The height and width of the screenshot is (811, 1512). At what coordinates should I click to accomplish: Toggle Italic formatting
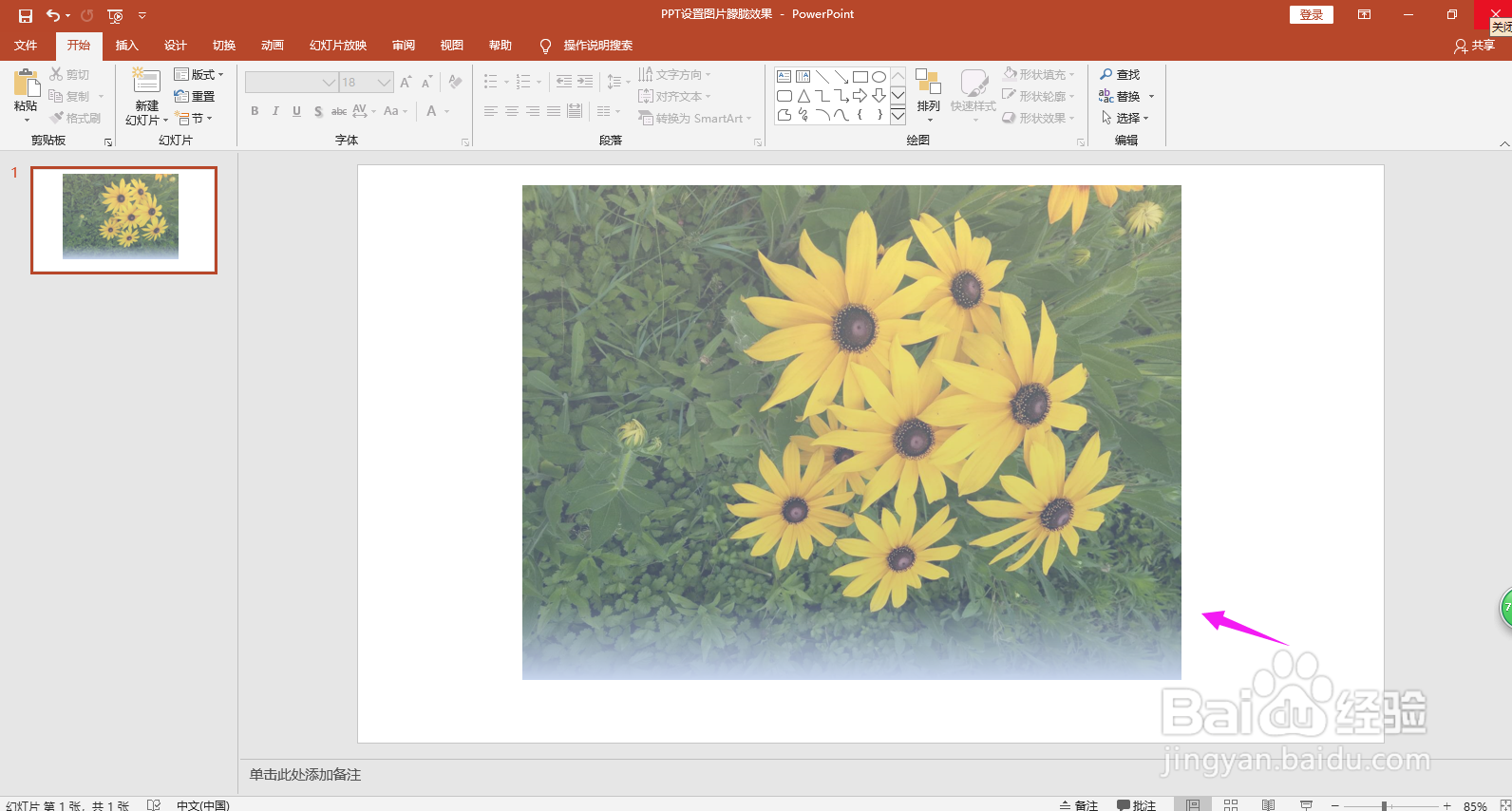coord(275,111)
